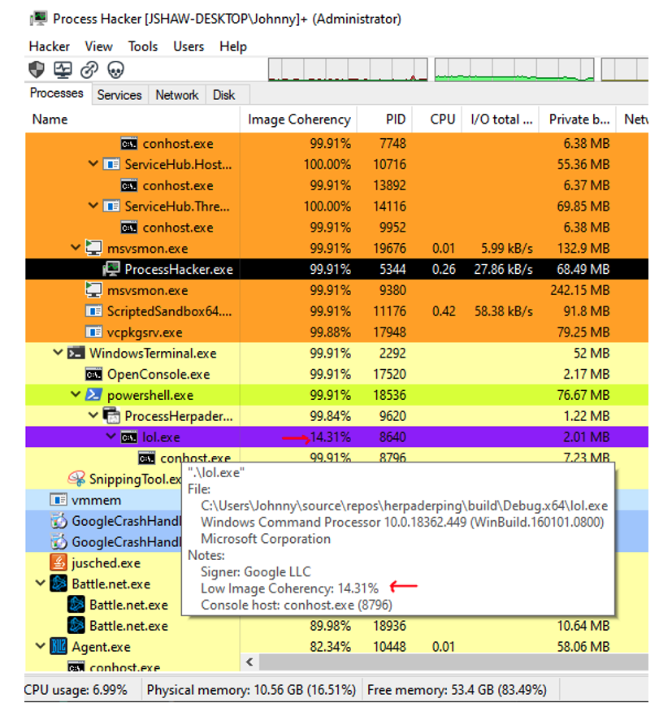Click the conhost.exe icon for PID 13892

tap(129, 185)
